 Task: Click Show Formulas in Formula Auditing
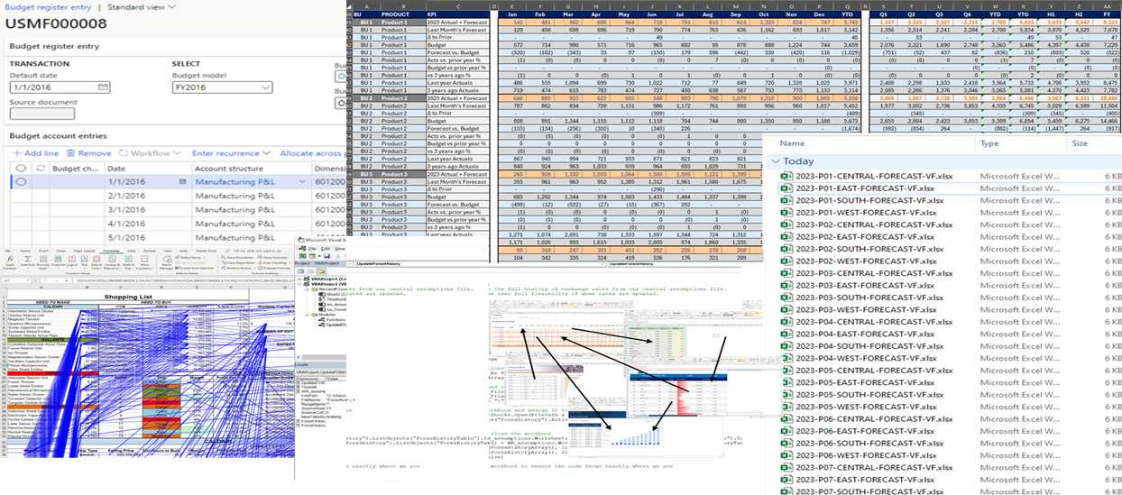coord(272,257)
